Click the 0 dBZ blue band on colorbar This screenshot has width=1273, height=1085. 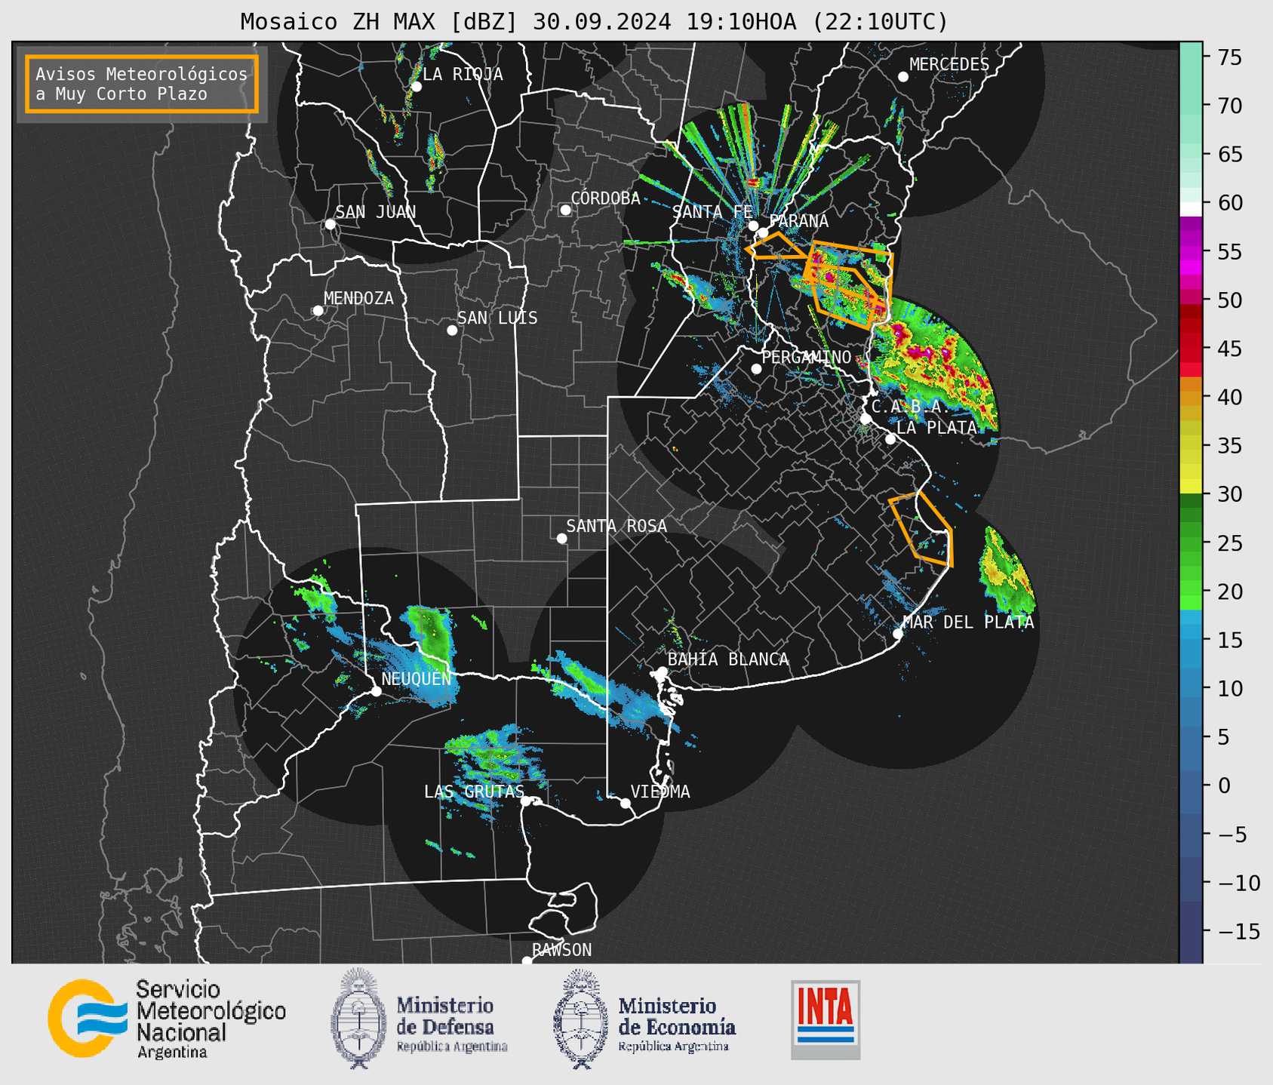tap(1191, 785)
